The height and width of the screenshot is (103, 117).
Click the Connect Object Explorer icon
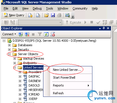[20, 34]
